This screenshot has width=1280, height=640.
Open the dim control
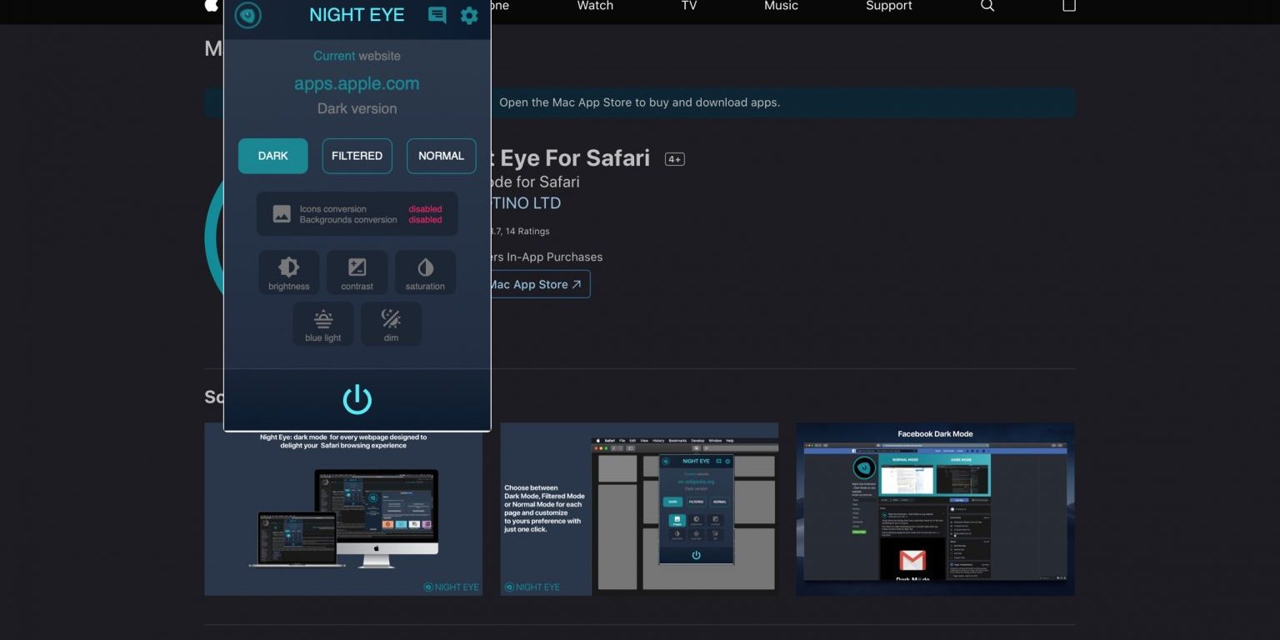[x=391, y=324]
